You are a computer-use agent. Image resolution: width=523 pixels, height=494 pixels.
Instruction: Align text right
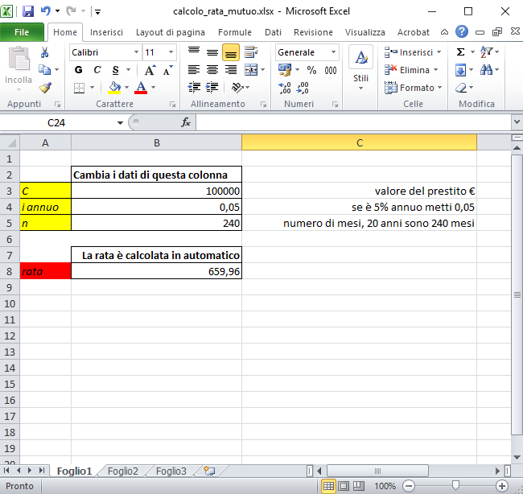point(230,70)
